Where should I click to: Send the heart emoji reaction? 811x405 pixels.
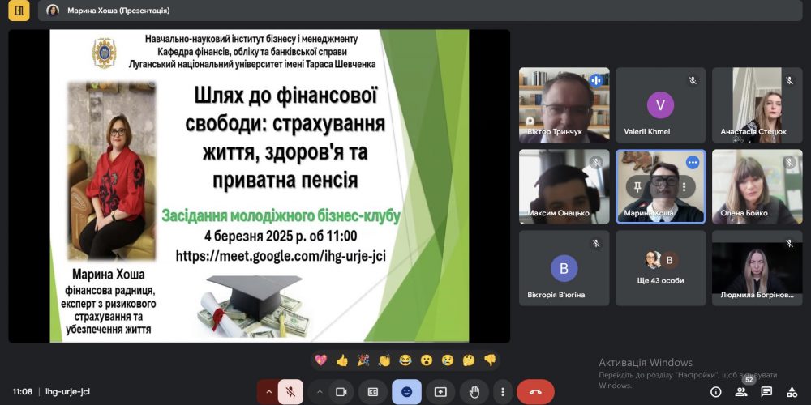pos(321,360)
